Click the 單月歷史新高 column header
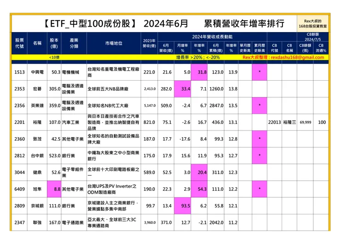This screenshot has height=240, width=340. (x=245, y=48)
